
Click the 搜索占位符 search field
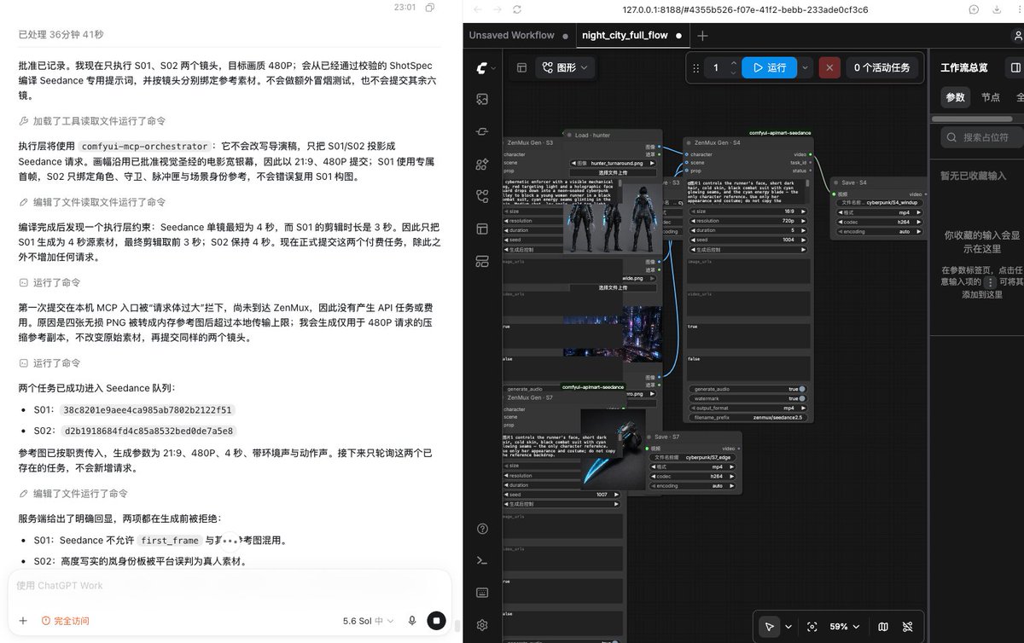(x=983, y=136)
